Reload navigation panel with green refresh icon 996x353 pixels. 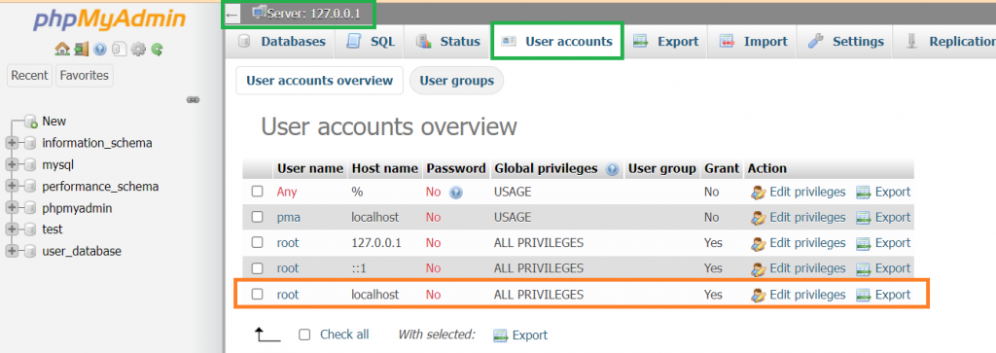(x=157, y=49)
